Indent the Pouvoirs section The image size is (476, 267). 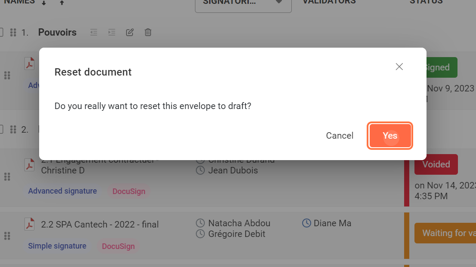click(111, 32)
